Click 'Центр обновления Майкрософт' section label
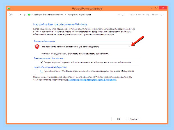 tap(50, 67)
